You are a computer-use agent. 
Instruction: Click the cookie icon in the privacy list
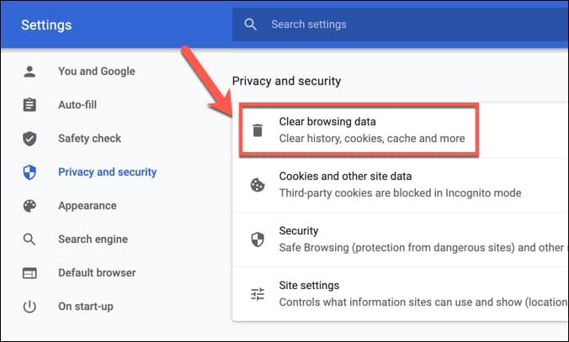point(258,185)
